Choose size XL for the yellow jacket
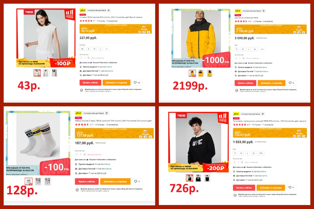Screen dimensions: 314x209 tap(255, 49)
